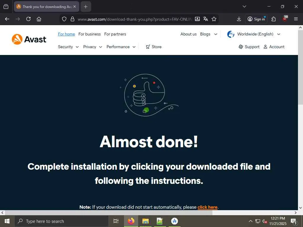This screenshot has width=303, height=227.
Task: Click the orange click here download link
Action: [207, 207]
